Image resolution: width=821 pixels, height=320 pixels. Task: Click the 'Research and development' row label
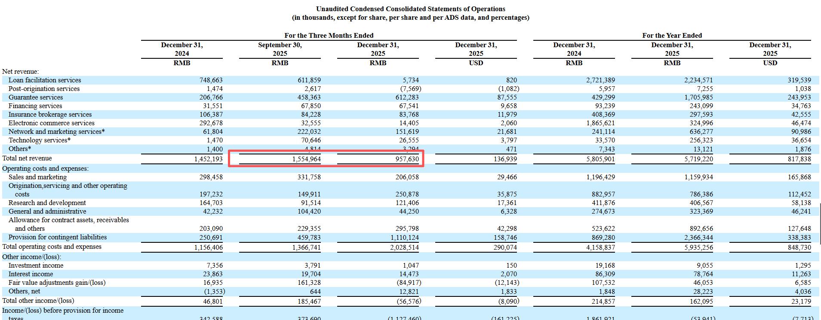(x=47, y=203)
